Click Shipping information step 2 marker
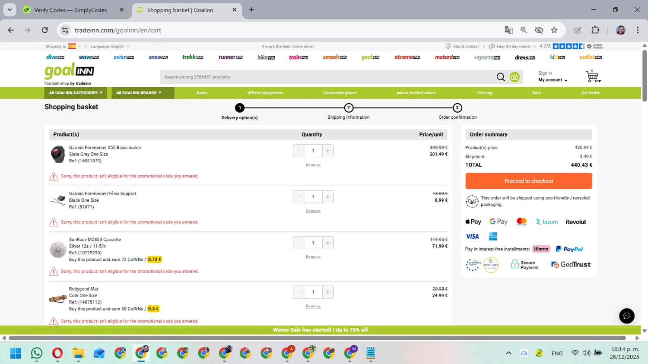Viewport: 648px width, 364px height. pyautogui.click(x=349, y=108)
